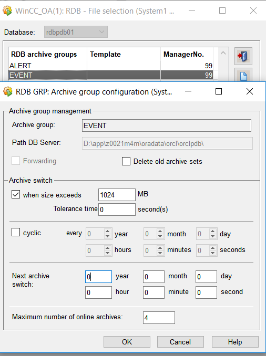This screenshot has width=266, height=356.
Task: Click the size exceeds field showing 1024
Action: click(117, 195)
